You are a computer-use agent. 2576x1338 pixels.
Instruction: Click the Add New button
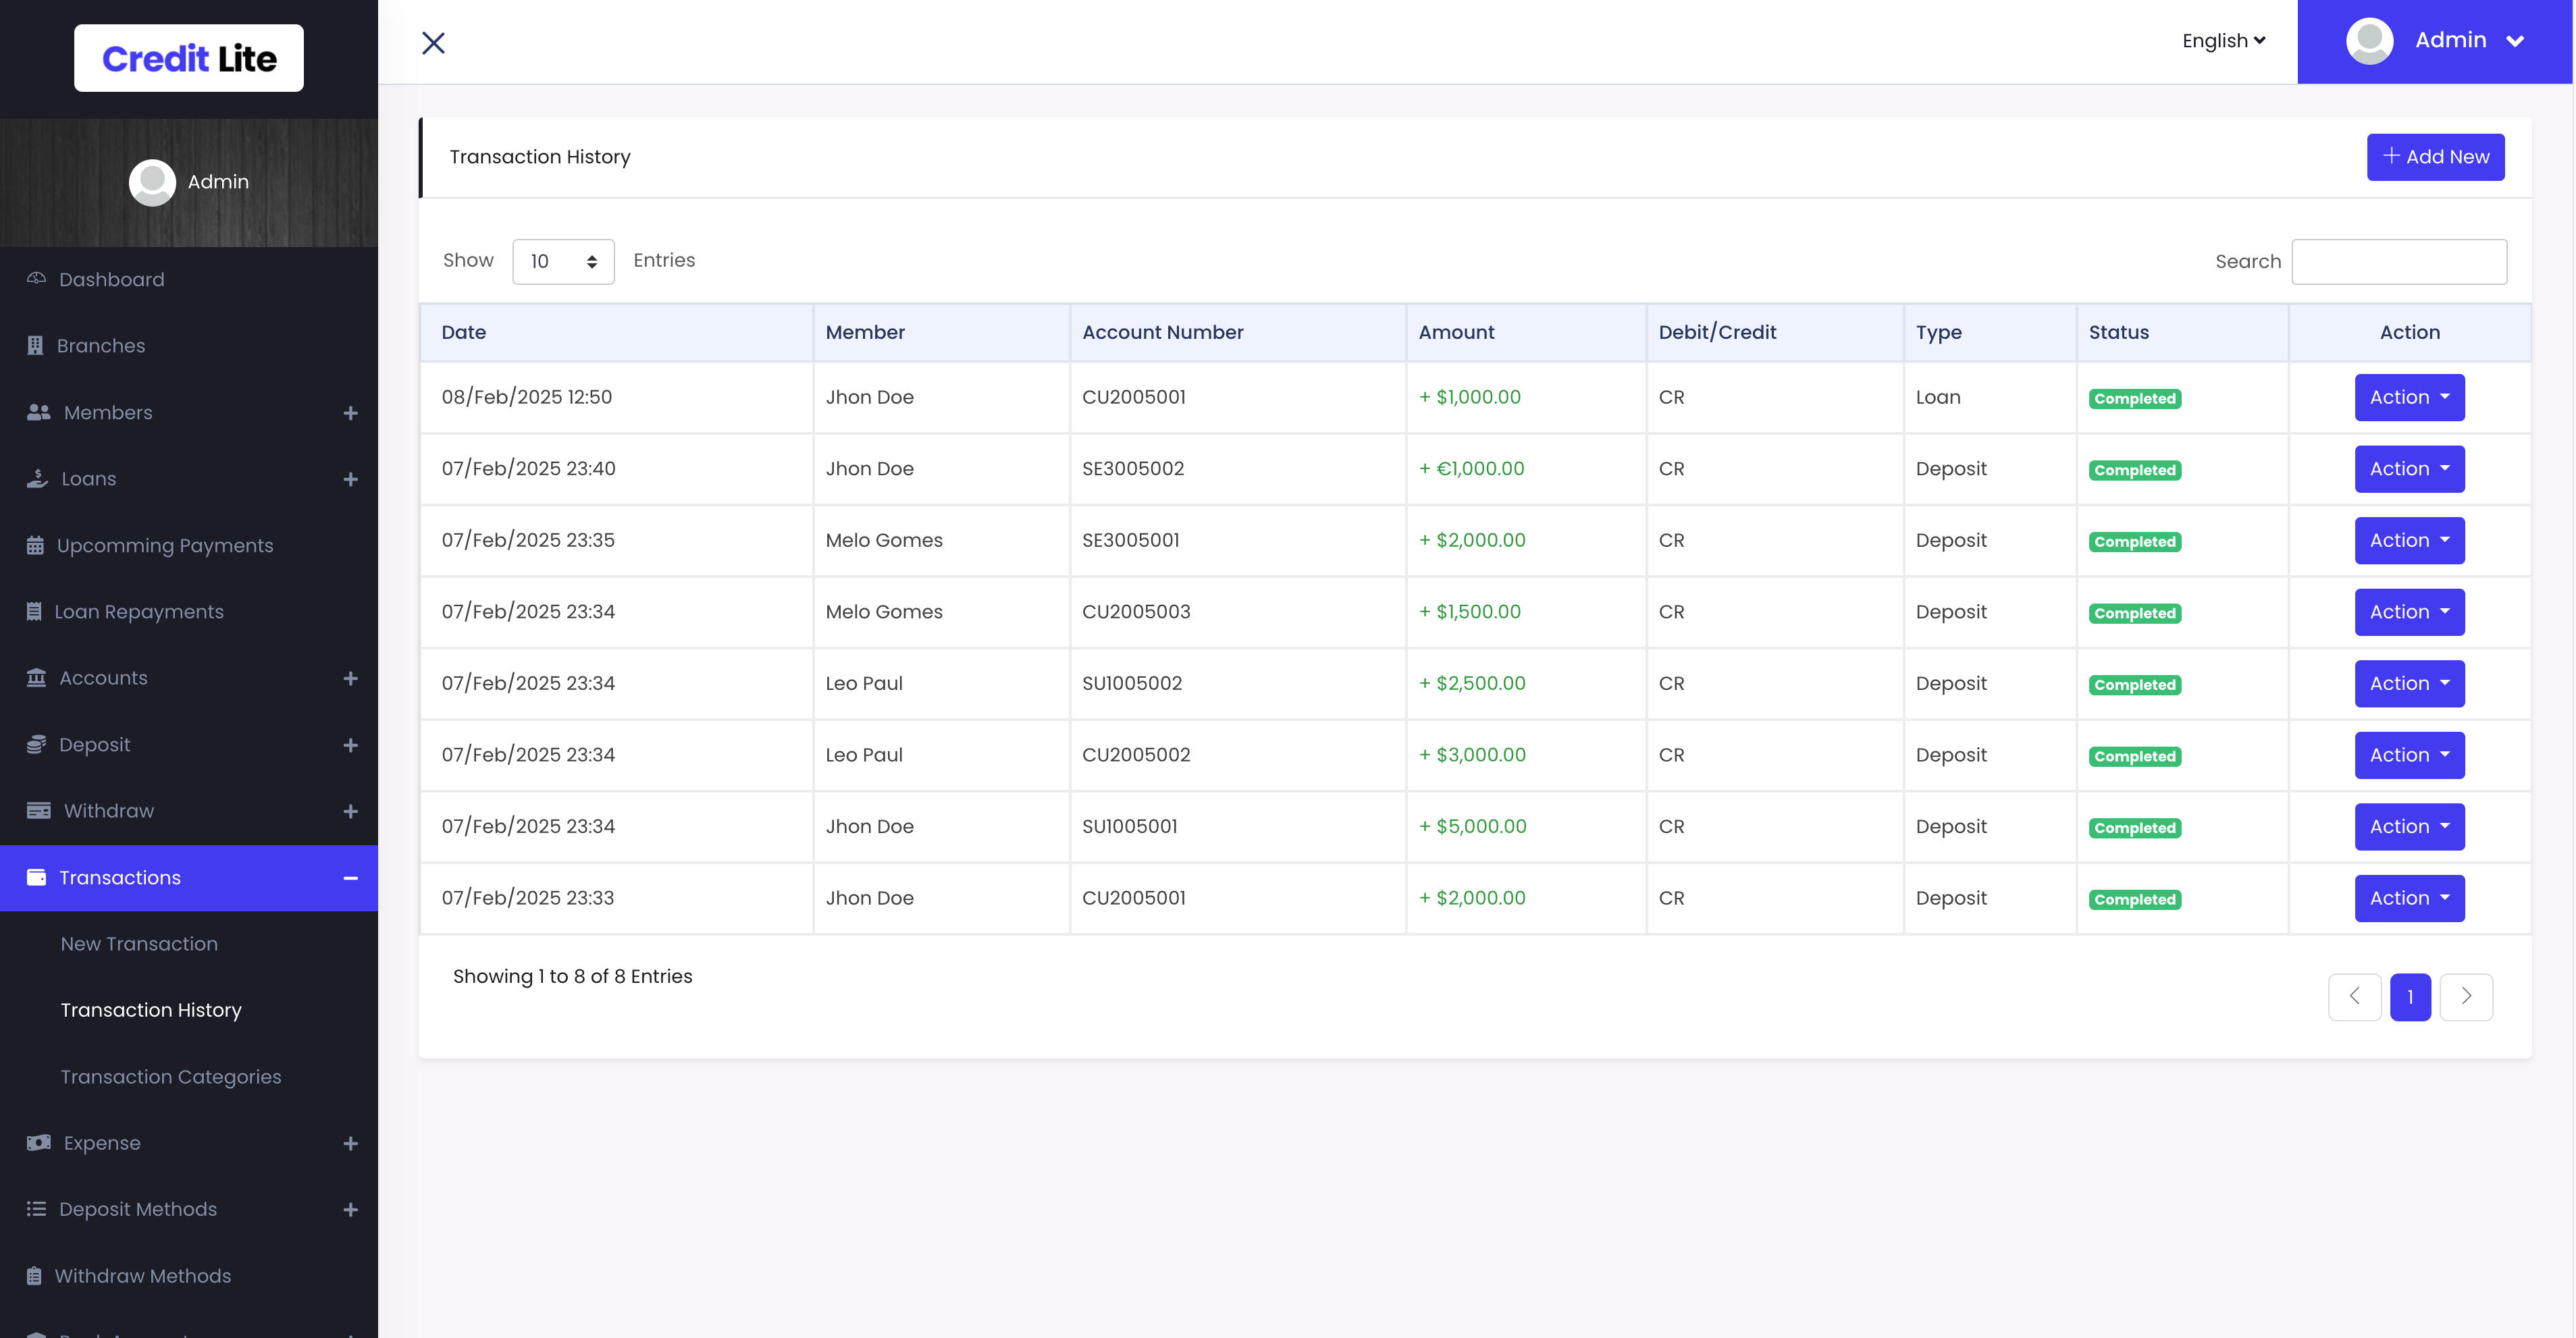pos(2434,157)
